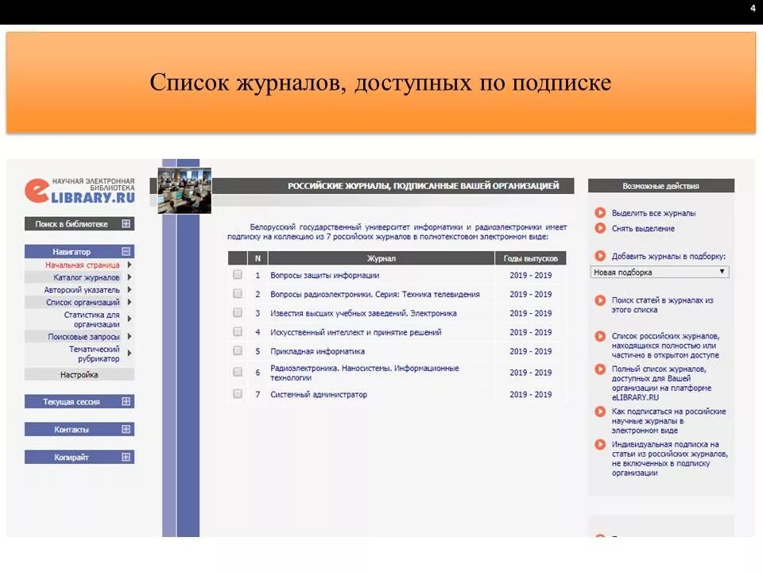This screenshot has height=572, width=763.
Task: Check the box for 'Радиоэлектроника. Наносистемы'
Action: [238, 372]
